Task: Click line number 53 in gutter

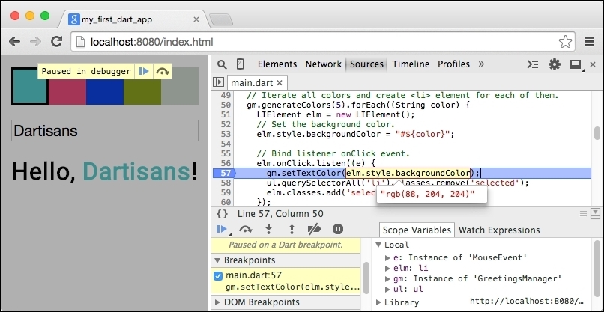Action: 226,134
